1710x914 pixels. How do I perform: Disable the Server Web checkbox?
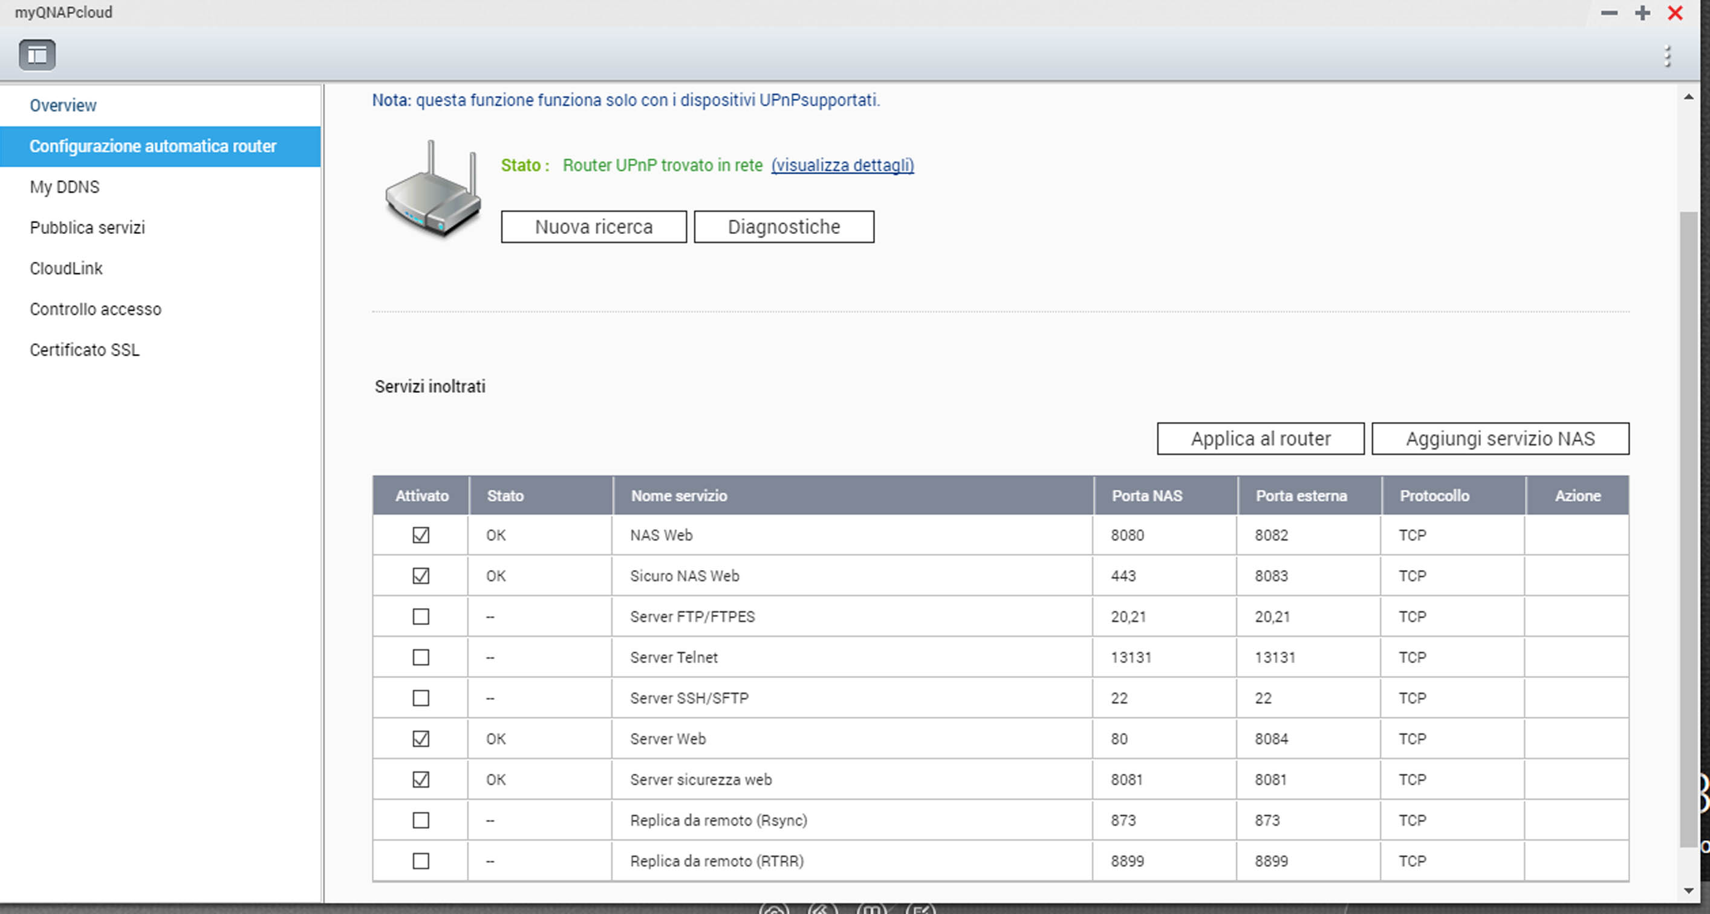pyautogui.click(x=421, y=739)
